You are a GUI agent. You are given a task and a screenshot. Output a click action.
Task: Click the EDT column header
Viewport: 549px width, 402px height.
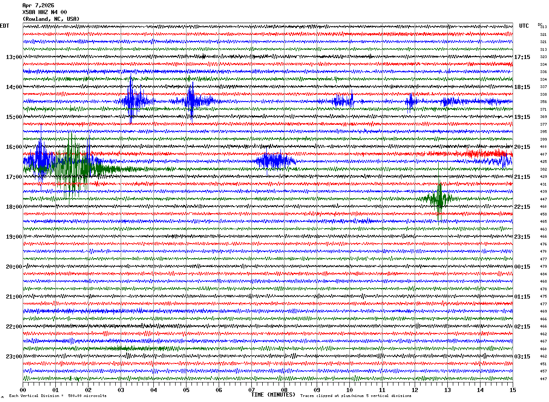click(5, 26)
